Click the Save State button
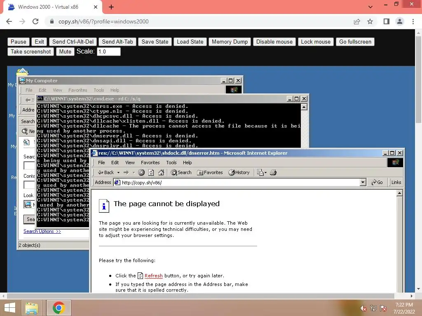The width and height of the screenshot is (422, 316). 155,42
